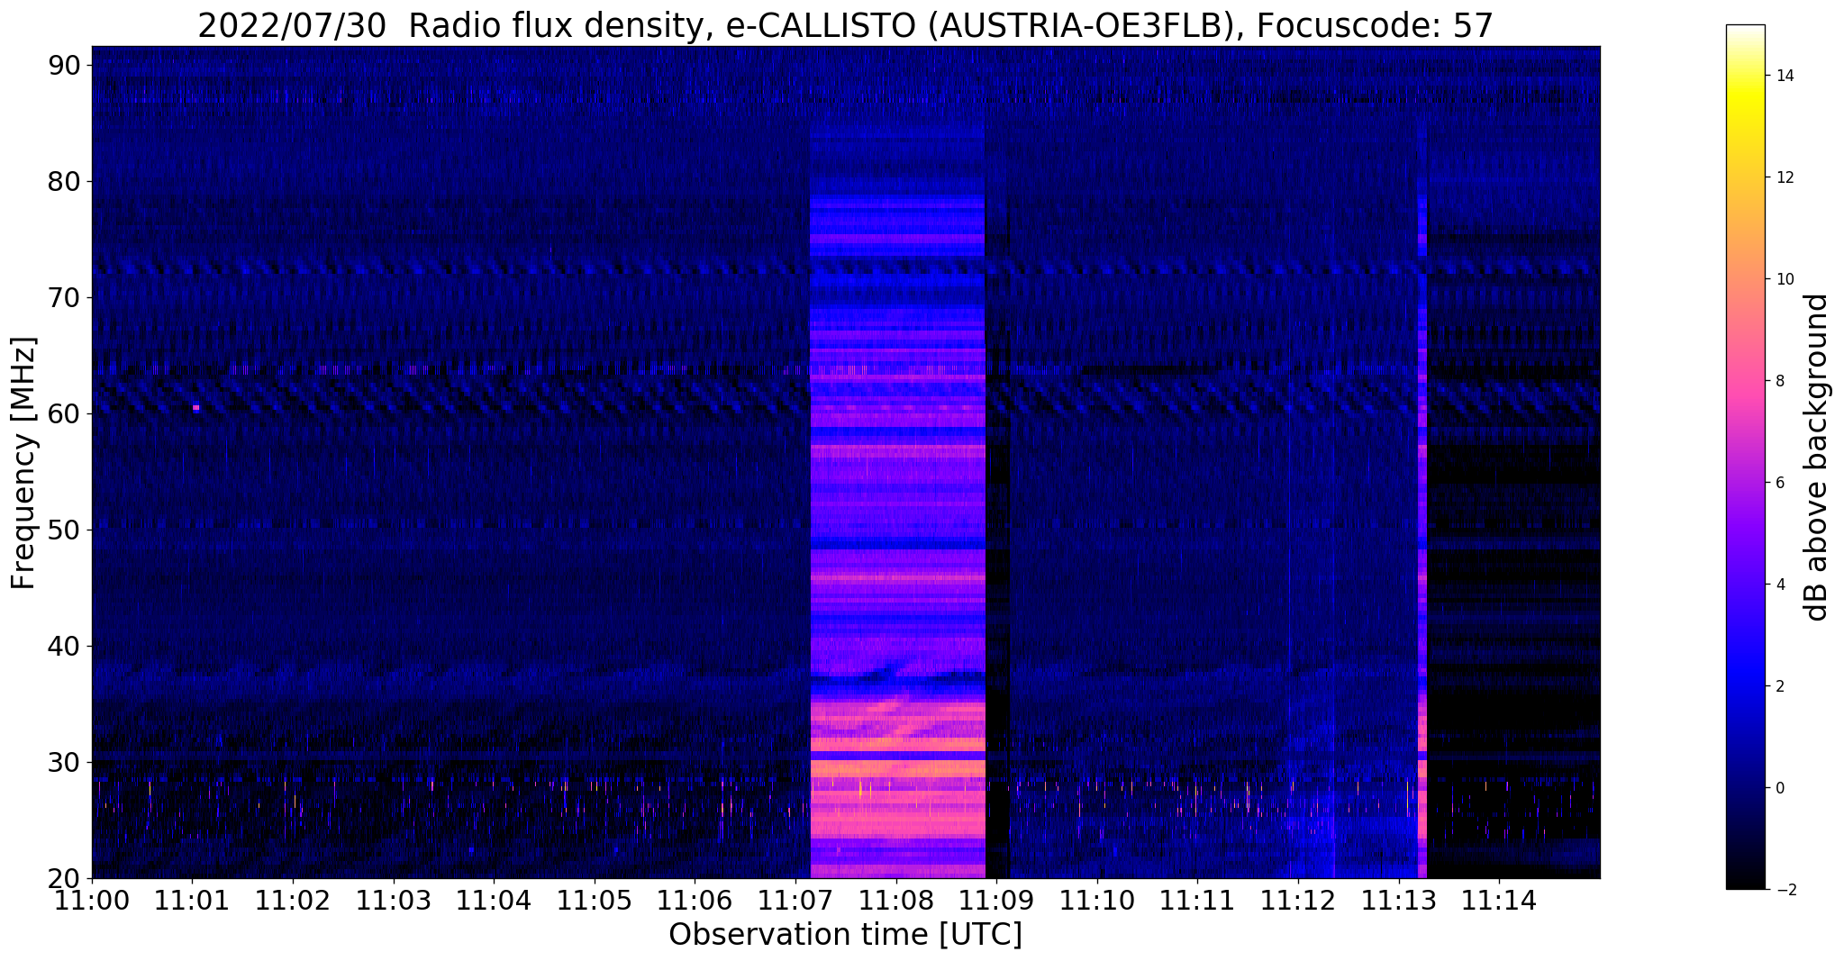Screen dimensions: 1844x961
Task: Click the 20 MHz frequency tick label
Action: click(x=64, y=878)
